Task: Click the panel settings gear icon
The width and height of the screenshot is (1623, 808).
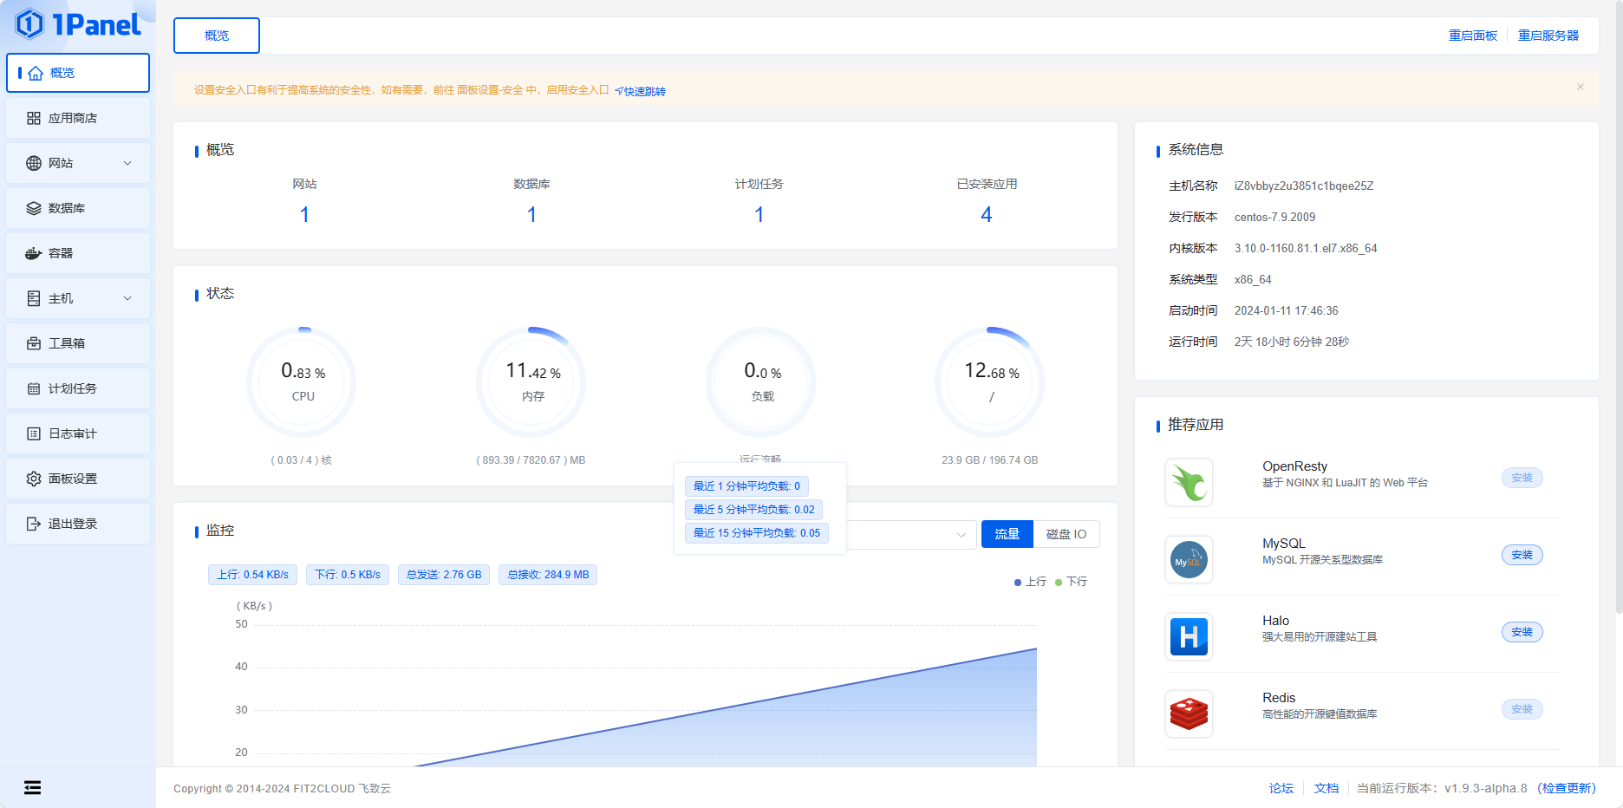Action: 34,479
